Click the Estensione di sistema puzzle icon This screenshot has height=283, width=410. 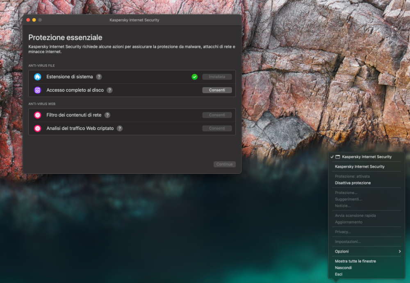pyautogui.click(x=38, y=77)
